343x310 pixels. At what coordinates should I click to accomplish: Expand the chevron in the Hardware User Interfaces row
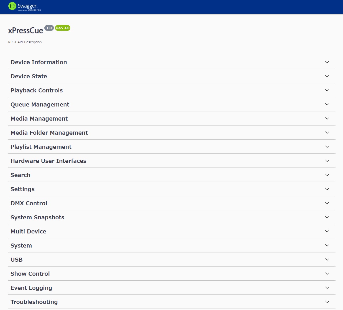327,161
